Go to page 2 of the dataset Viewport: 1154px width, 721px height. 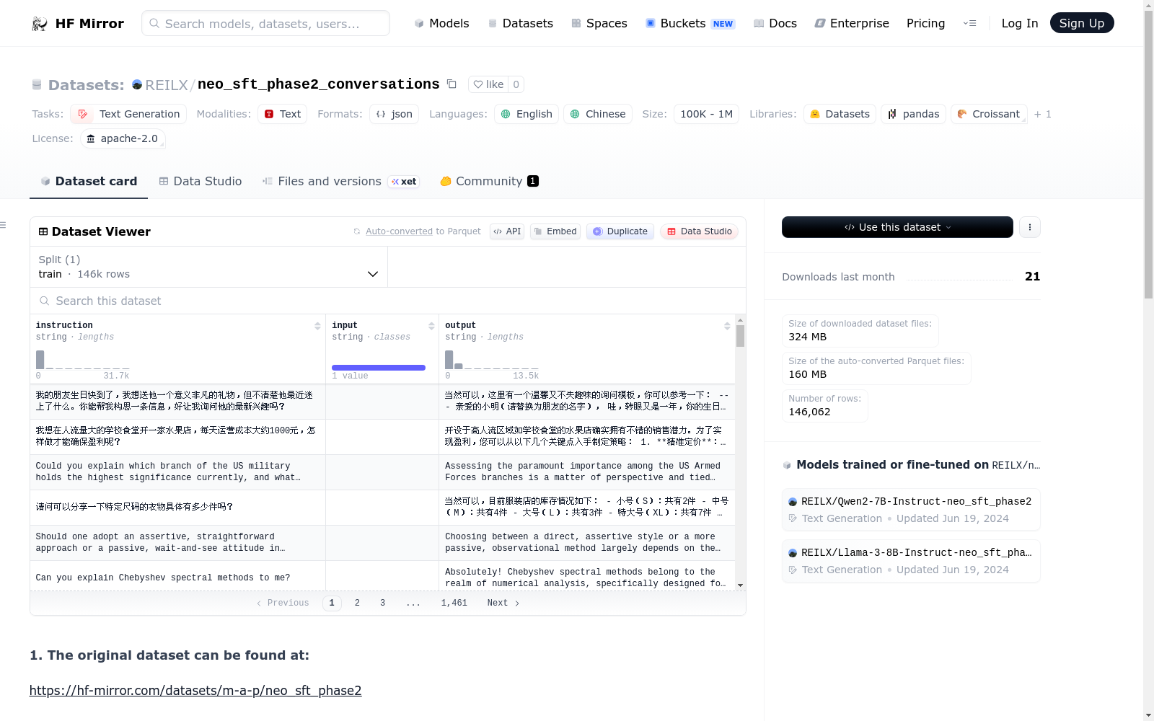coord(357,603)
